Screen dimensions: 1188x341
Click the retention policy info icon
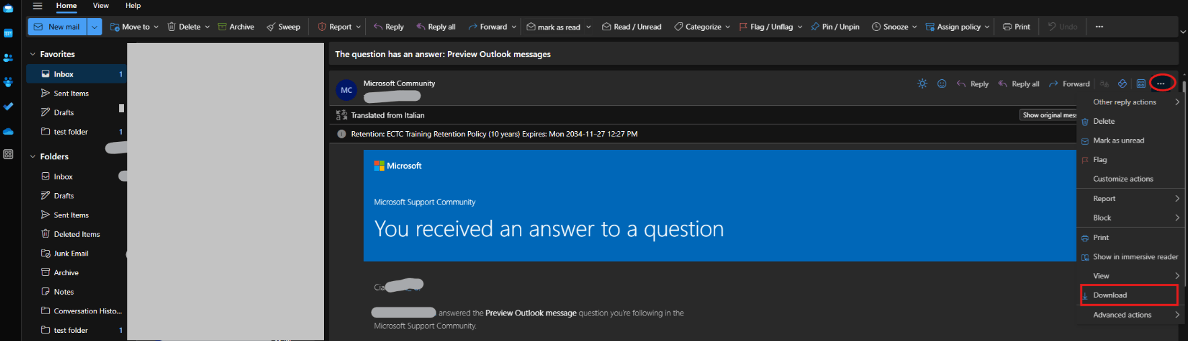(341, 134)
